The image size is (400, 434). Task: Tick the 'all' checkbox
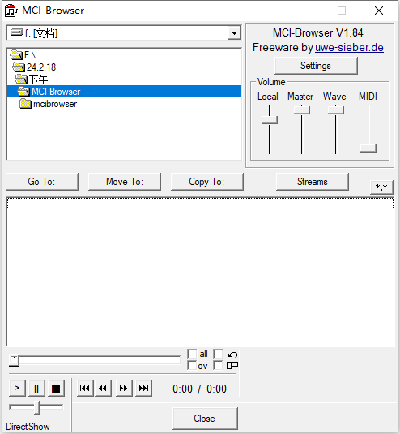[192, 354]
